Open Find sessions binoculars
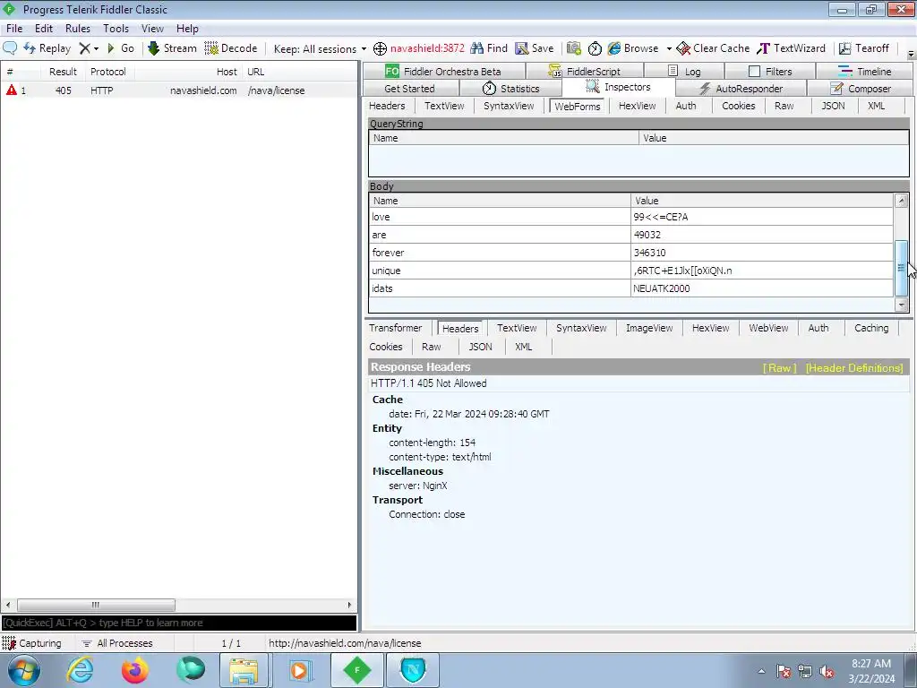Screen dimensions: 917x688 click(x=489, y=48)
